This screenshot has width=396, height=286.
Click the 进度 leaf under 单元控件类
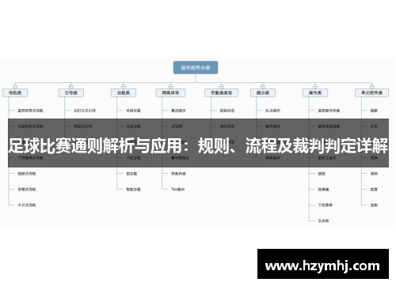[x=374, y=190]
